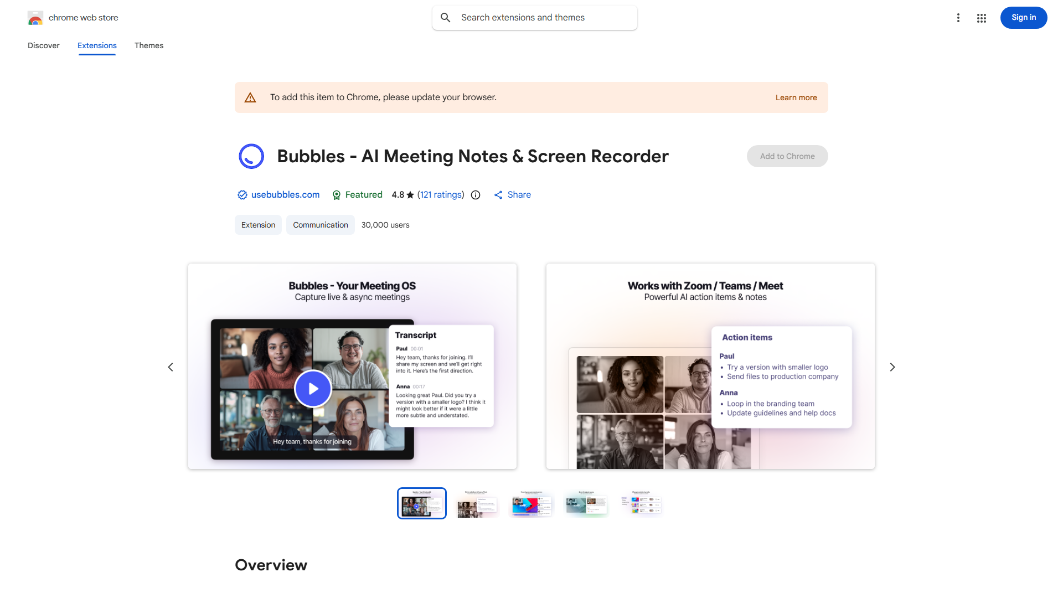
Task: Advance to next screenshot with right arrow
Action: click(892, 367)
